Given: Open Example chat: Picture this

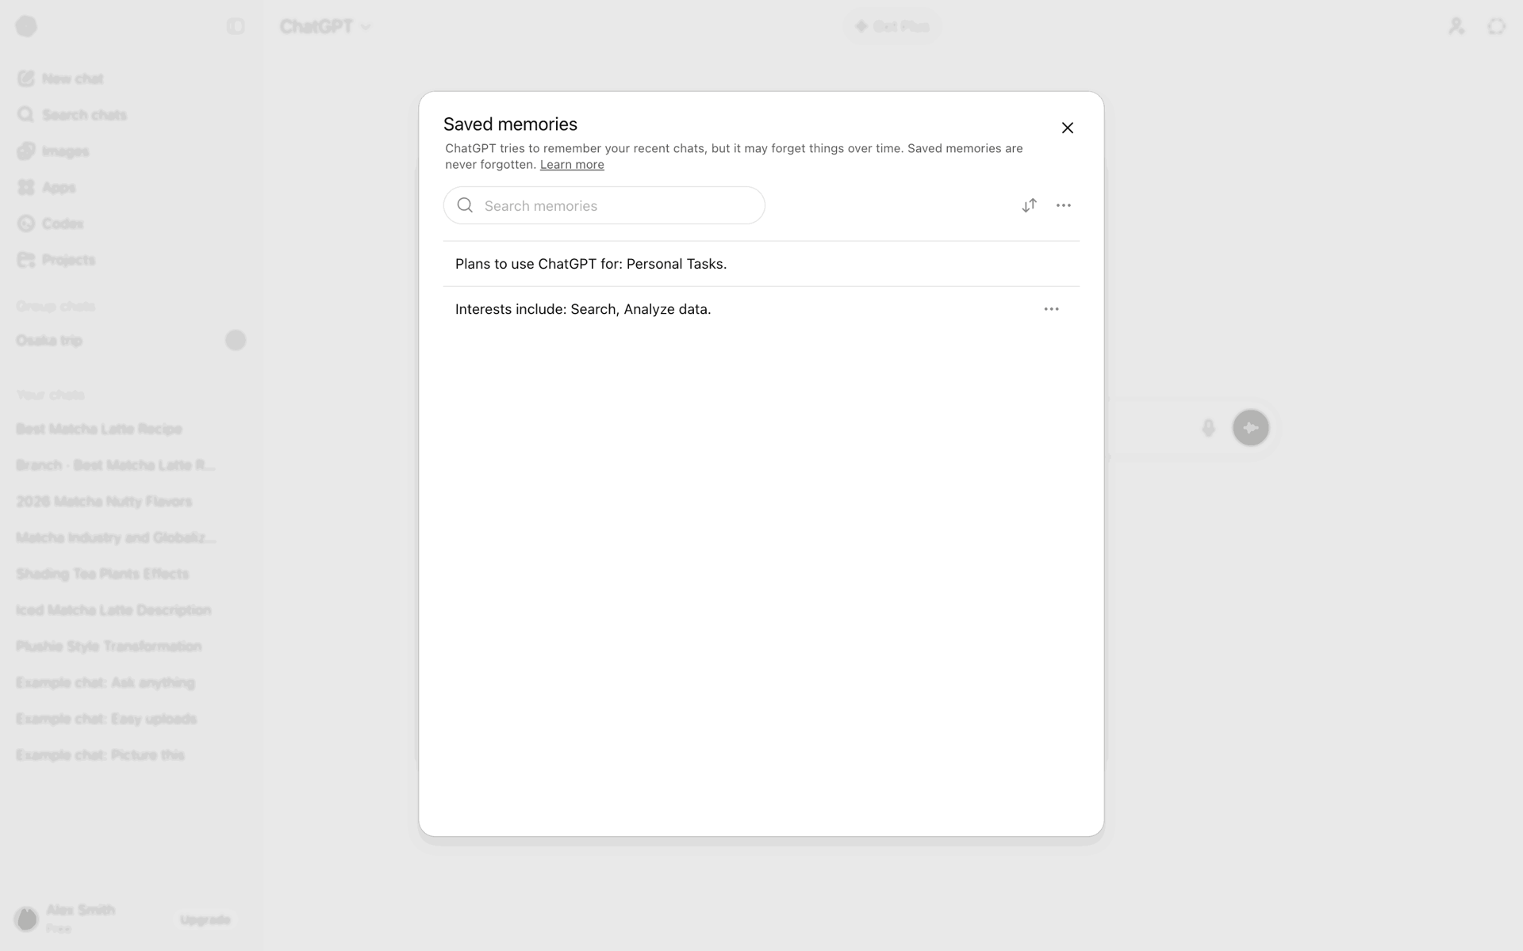Looking at the screenshot, I should [131, 755].
